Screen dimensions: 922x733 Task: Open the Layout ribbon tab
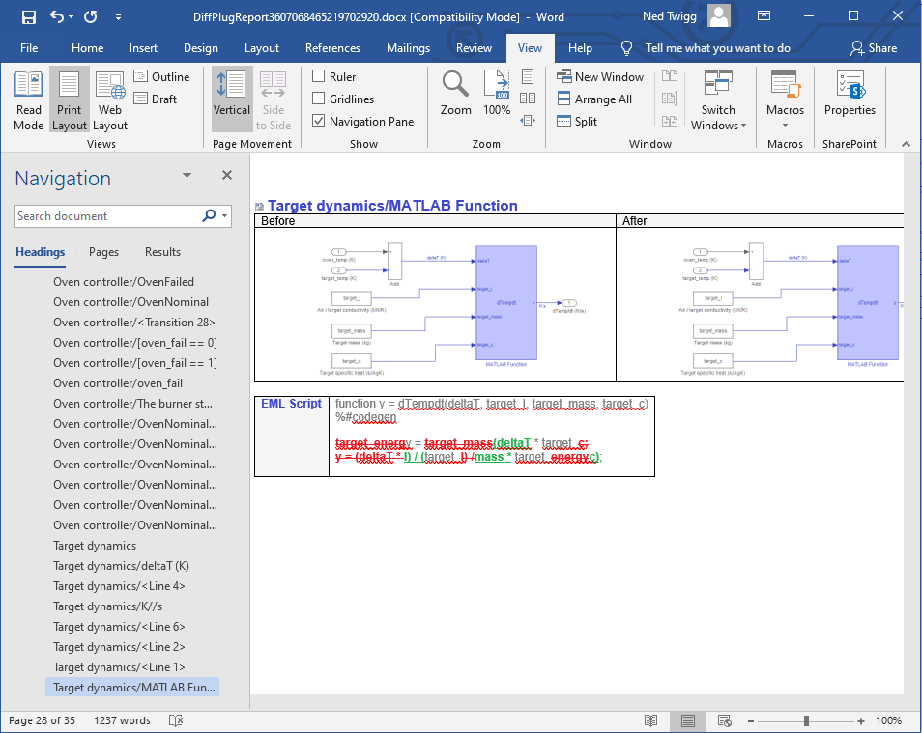click(x=262, y=48)
